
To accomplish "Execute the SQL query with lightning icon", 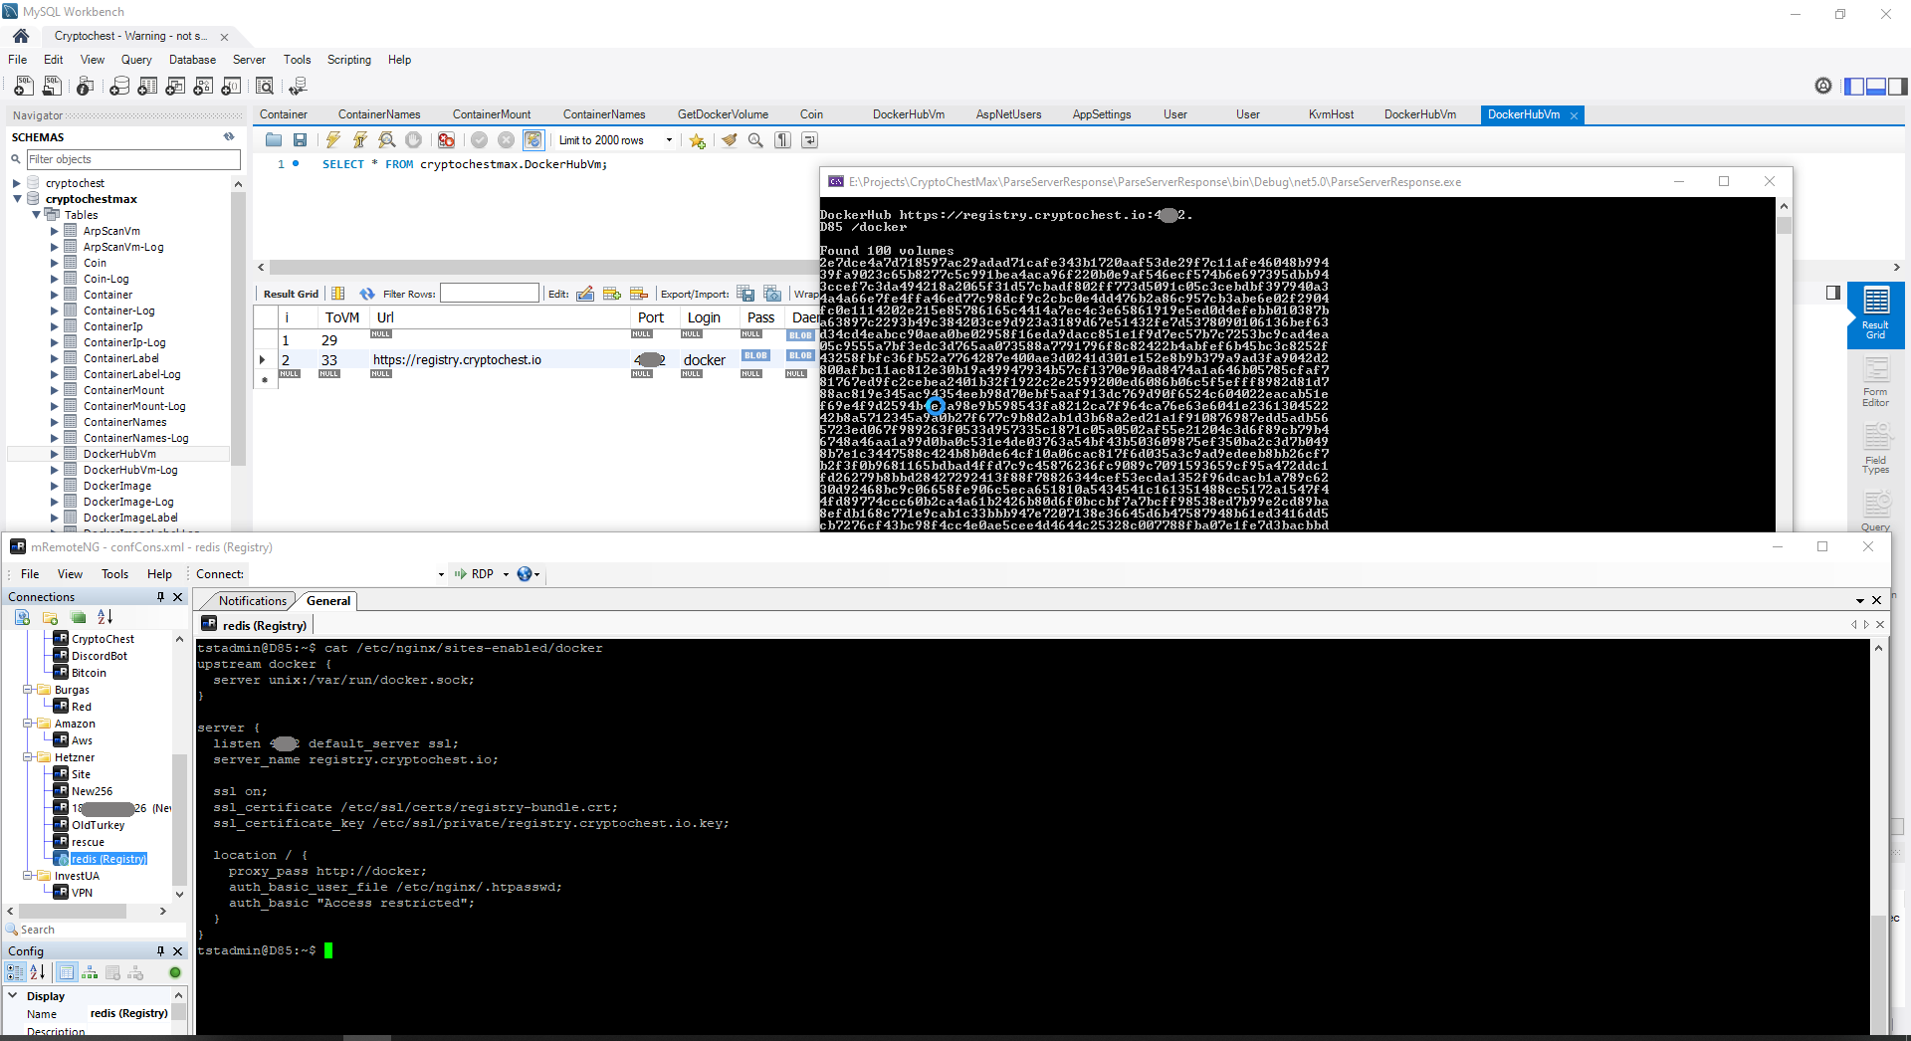I will click(333, 140).
